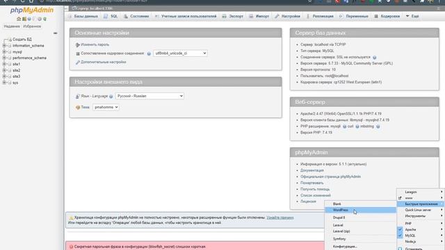
Task: Toggle the Apache checkmark in Laragon menu
Action: click(x=400, y=230)
